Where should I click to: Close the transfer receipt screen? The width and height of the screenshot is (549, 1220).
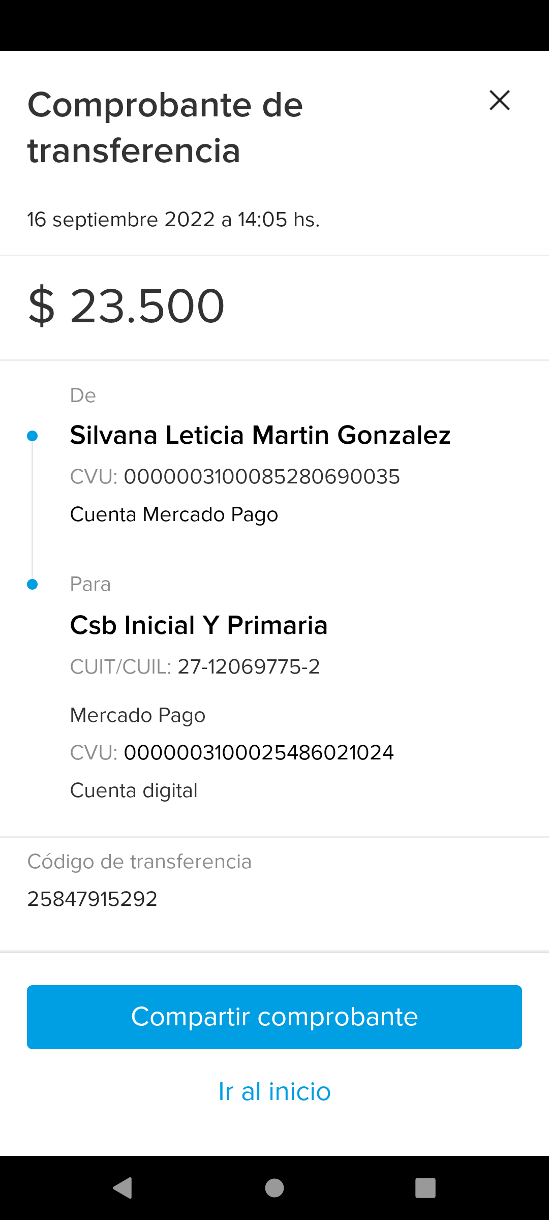click(x=499, y=100)
